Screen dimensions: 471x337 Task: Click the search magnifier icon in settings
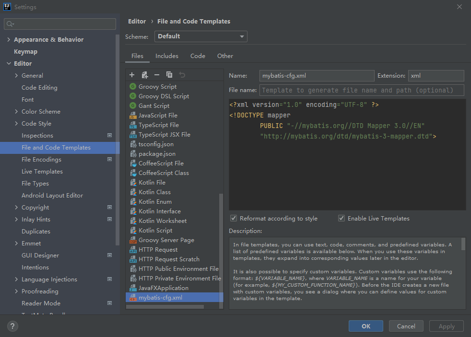(10, 24)
